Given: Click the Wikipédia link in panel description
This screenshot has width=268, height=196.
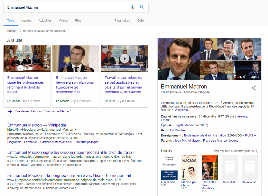Looking at the screenshot, I should click(181, 110).
